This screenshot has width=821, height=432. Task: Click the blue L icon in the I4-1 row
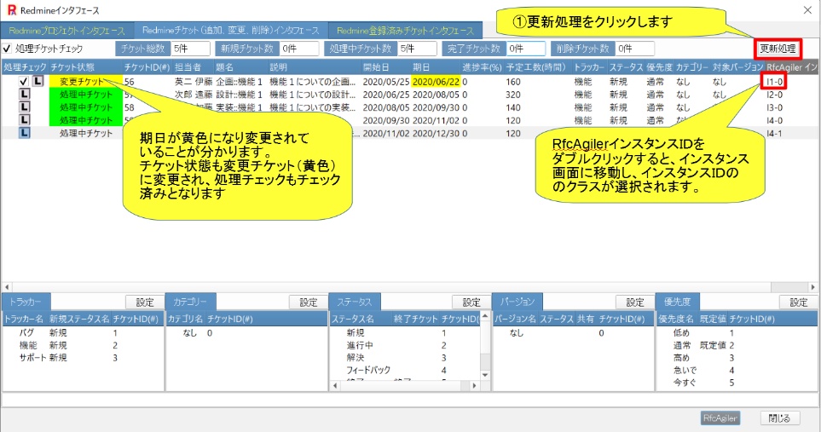click(24, 133)
